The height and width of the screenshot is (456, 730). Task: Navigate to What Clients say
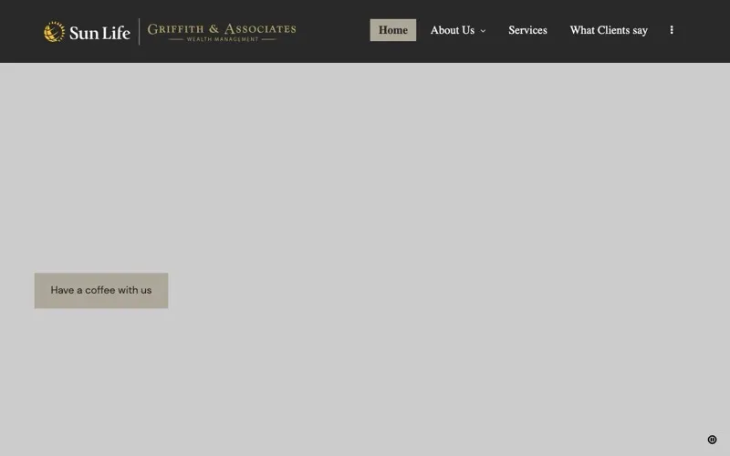coord(609,30)
